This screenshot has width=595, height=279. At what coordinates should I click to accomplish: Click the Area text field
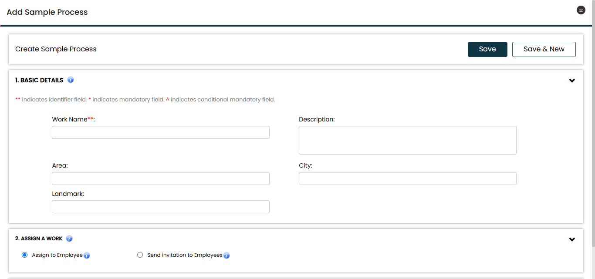point(160,178)
